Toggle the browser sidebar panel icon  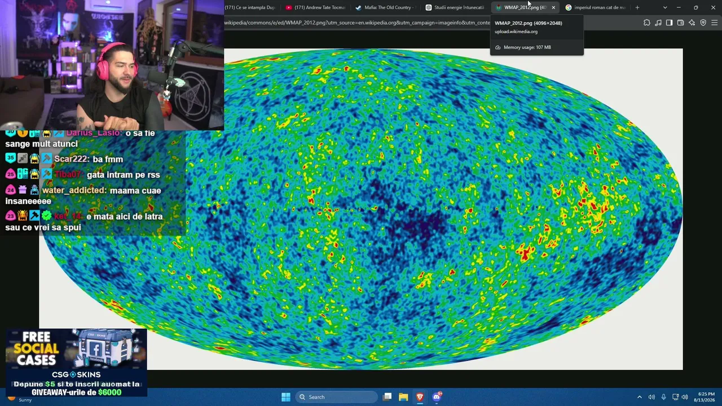tap(669, 23)
